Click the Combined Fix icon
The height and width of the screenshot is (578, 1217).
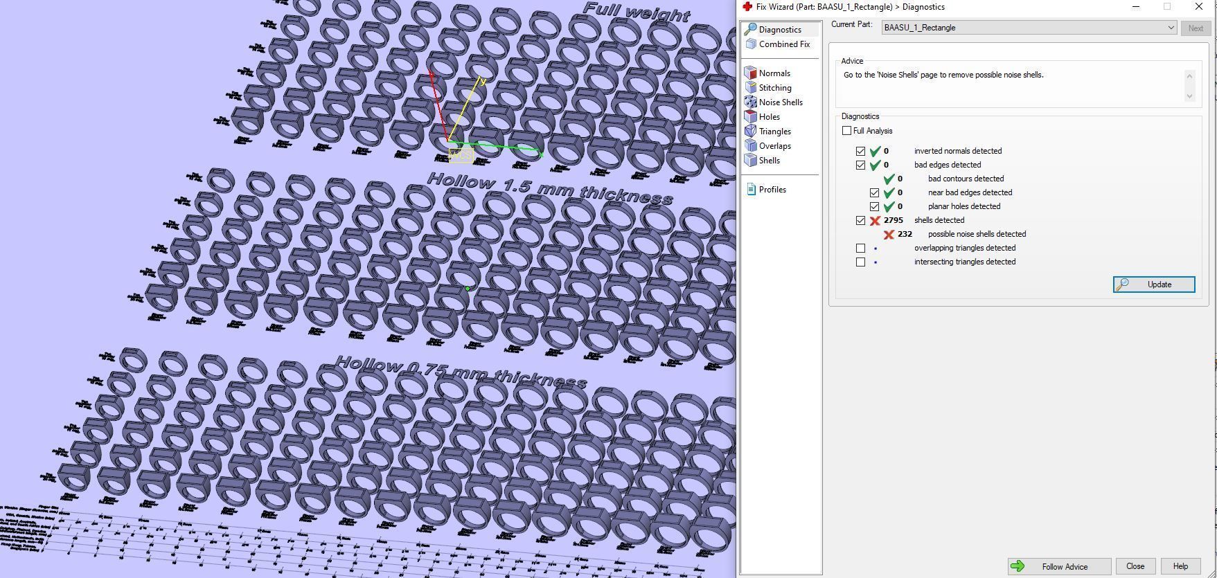coord(750,44)
